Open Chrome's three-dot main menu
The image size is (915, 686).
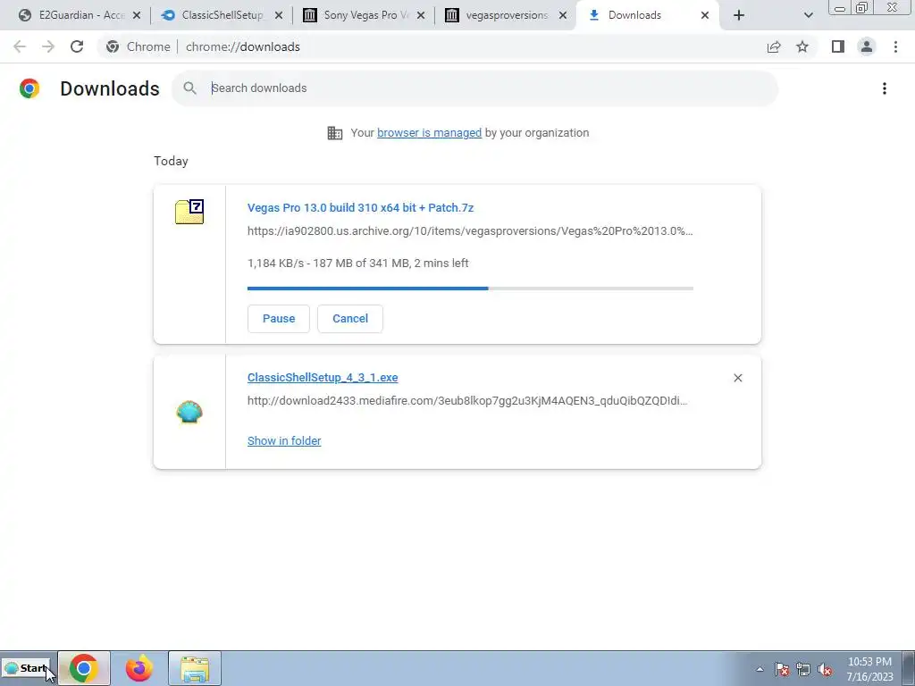(x=895, y=46)
